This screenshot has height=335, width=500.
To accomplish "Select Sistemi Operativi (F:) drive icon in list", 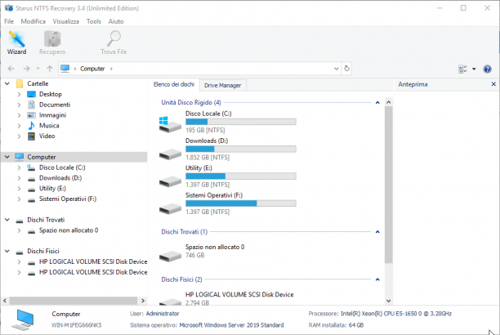I will 170,208.
